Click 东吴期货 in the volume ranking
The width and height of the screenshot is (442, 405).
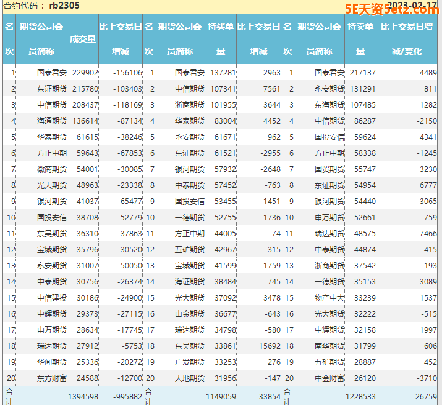pyautogui.click(x=52, y=234)
